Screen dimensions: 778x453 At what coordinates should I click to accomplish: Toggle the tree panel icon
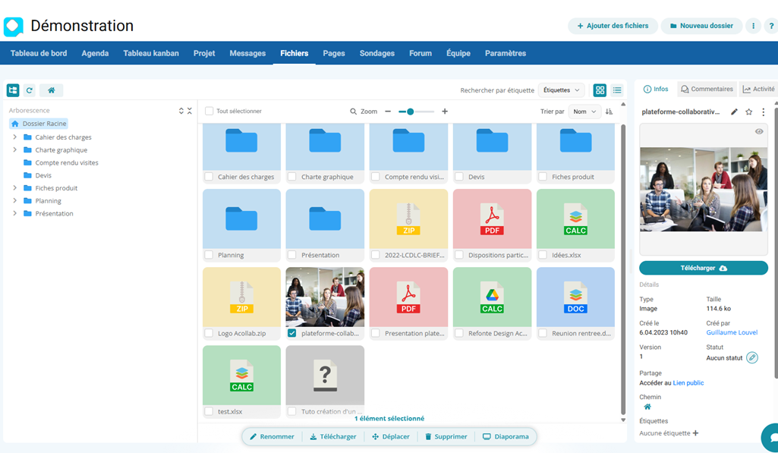[x=12, y=90]
